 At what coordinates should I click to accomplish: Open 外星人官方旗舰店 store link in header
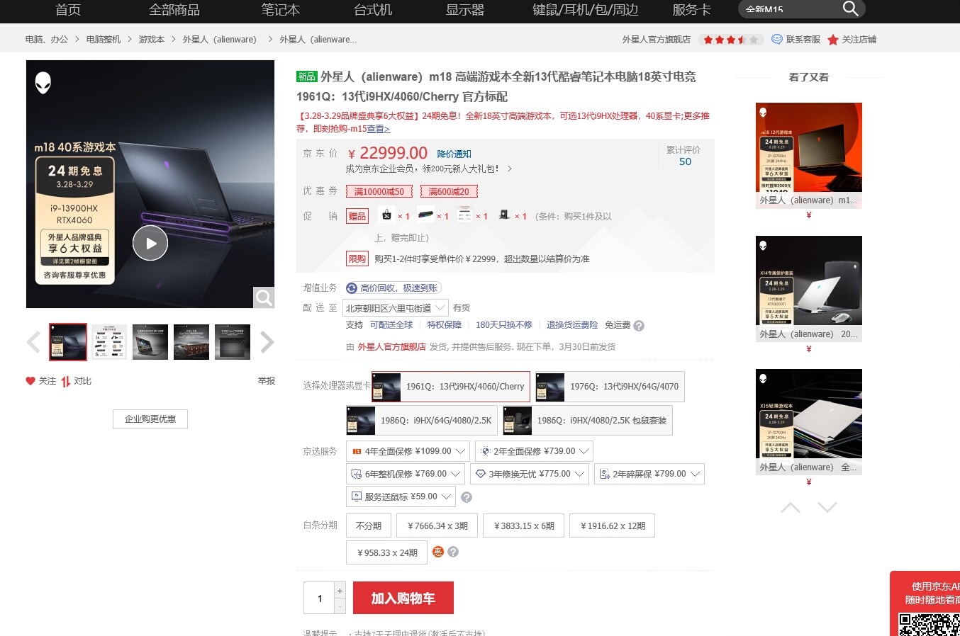click(x=657, y=40)
